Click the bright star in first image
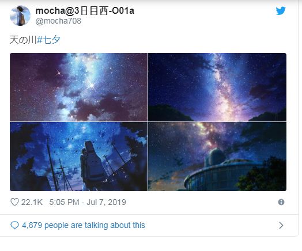This screenshot has height=251, width=302. [91, 85]
